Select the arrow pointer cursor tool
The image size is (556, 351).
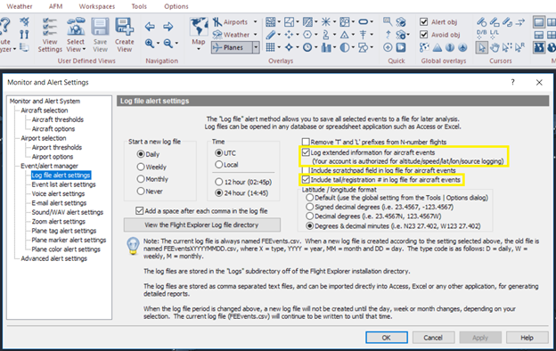point(481,47)
